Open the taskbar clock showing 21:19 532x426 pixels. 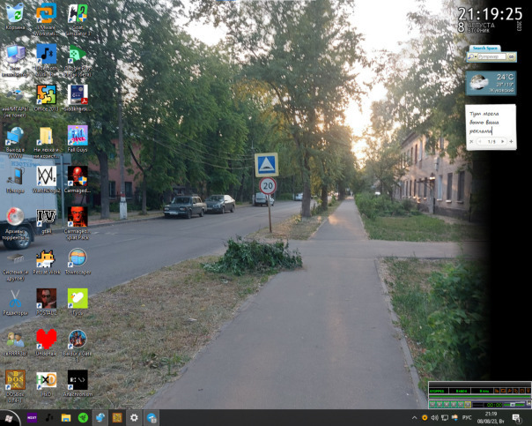tap(491, 418)
